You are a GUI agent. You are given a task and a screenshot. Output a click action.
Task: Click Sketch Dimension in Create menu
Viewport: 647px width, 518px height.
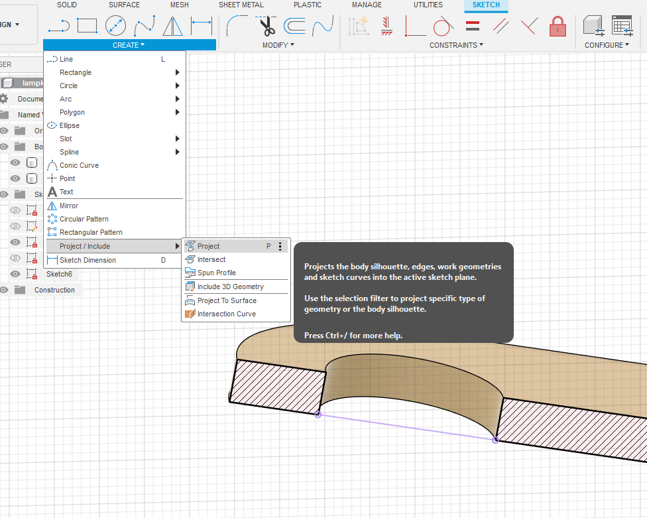tap(88, 260)
